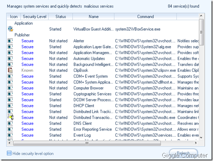Click the msdtc.exe command cell
This screenshot has width=213, height=161.
pyautogui.click(x=145, y=118)
